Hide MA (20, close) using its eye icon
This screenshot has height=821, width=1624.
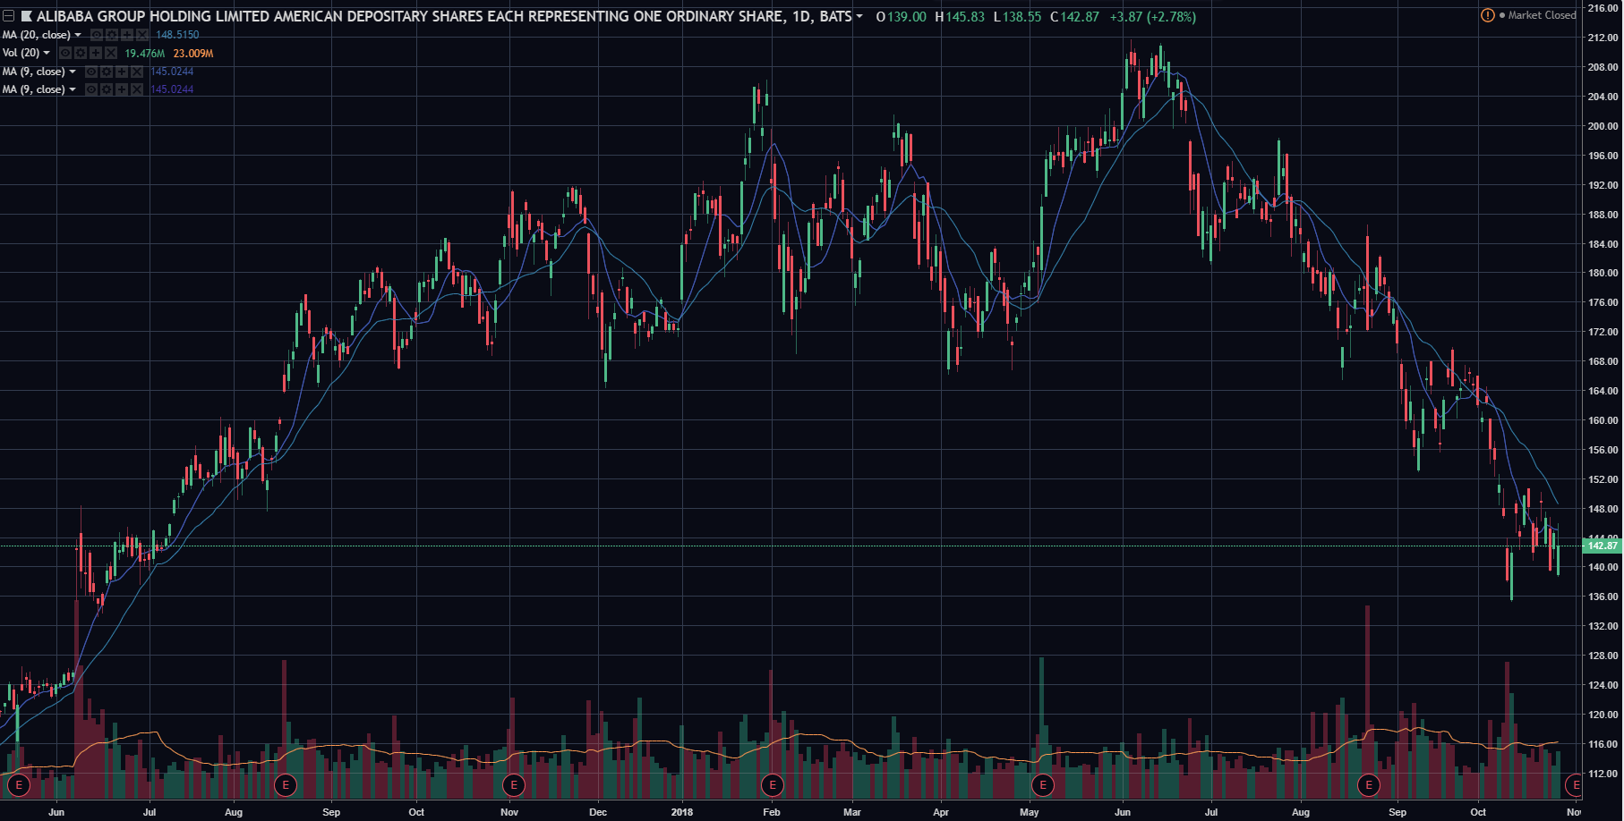tap(97, 35)
